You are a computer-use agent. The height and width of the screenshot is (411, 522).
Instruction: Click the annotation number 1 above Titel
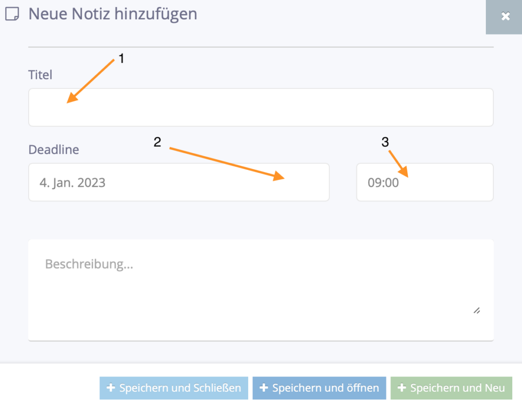coord(121,58)
